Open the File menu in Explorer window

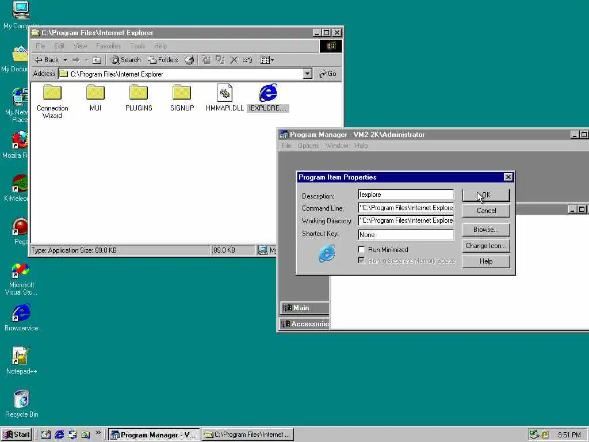[41, 46]
